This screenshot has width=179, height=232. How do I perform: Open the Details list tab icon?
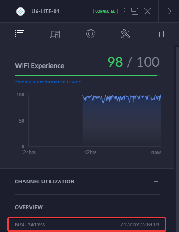pos(19,34)
